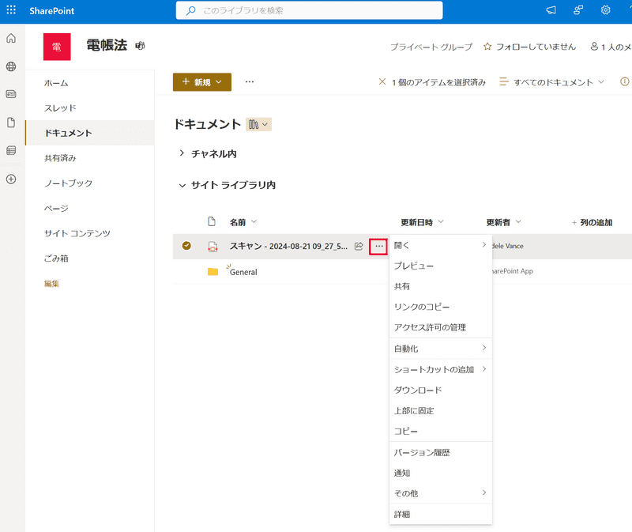Image resolution: width=632 pixels, height=532 pixels.
Task: Click the three-dot actions button on file row
Action: tap(379, 246)
